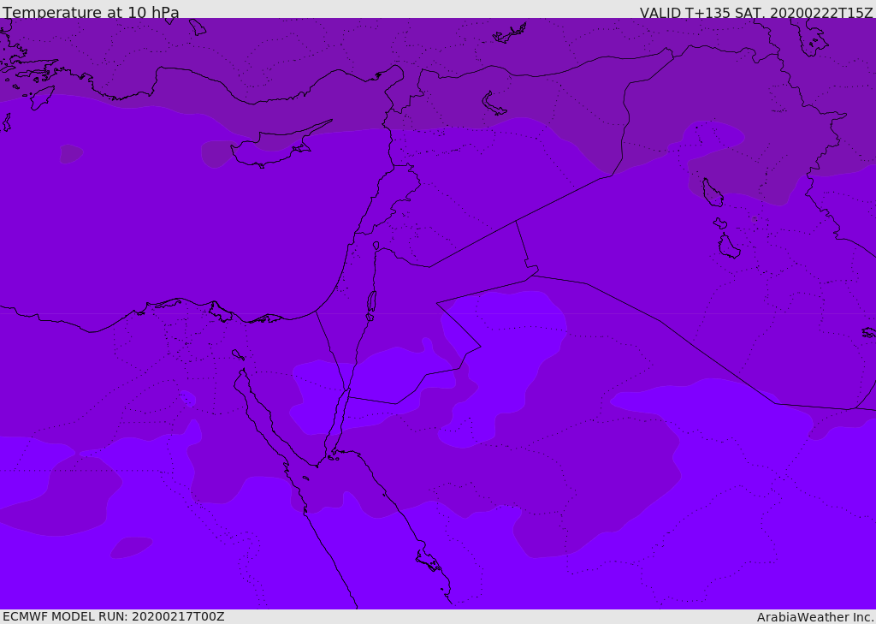876x624 pixels.
Task: Select the Rhodes island outline
Action: (43, 98)
